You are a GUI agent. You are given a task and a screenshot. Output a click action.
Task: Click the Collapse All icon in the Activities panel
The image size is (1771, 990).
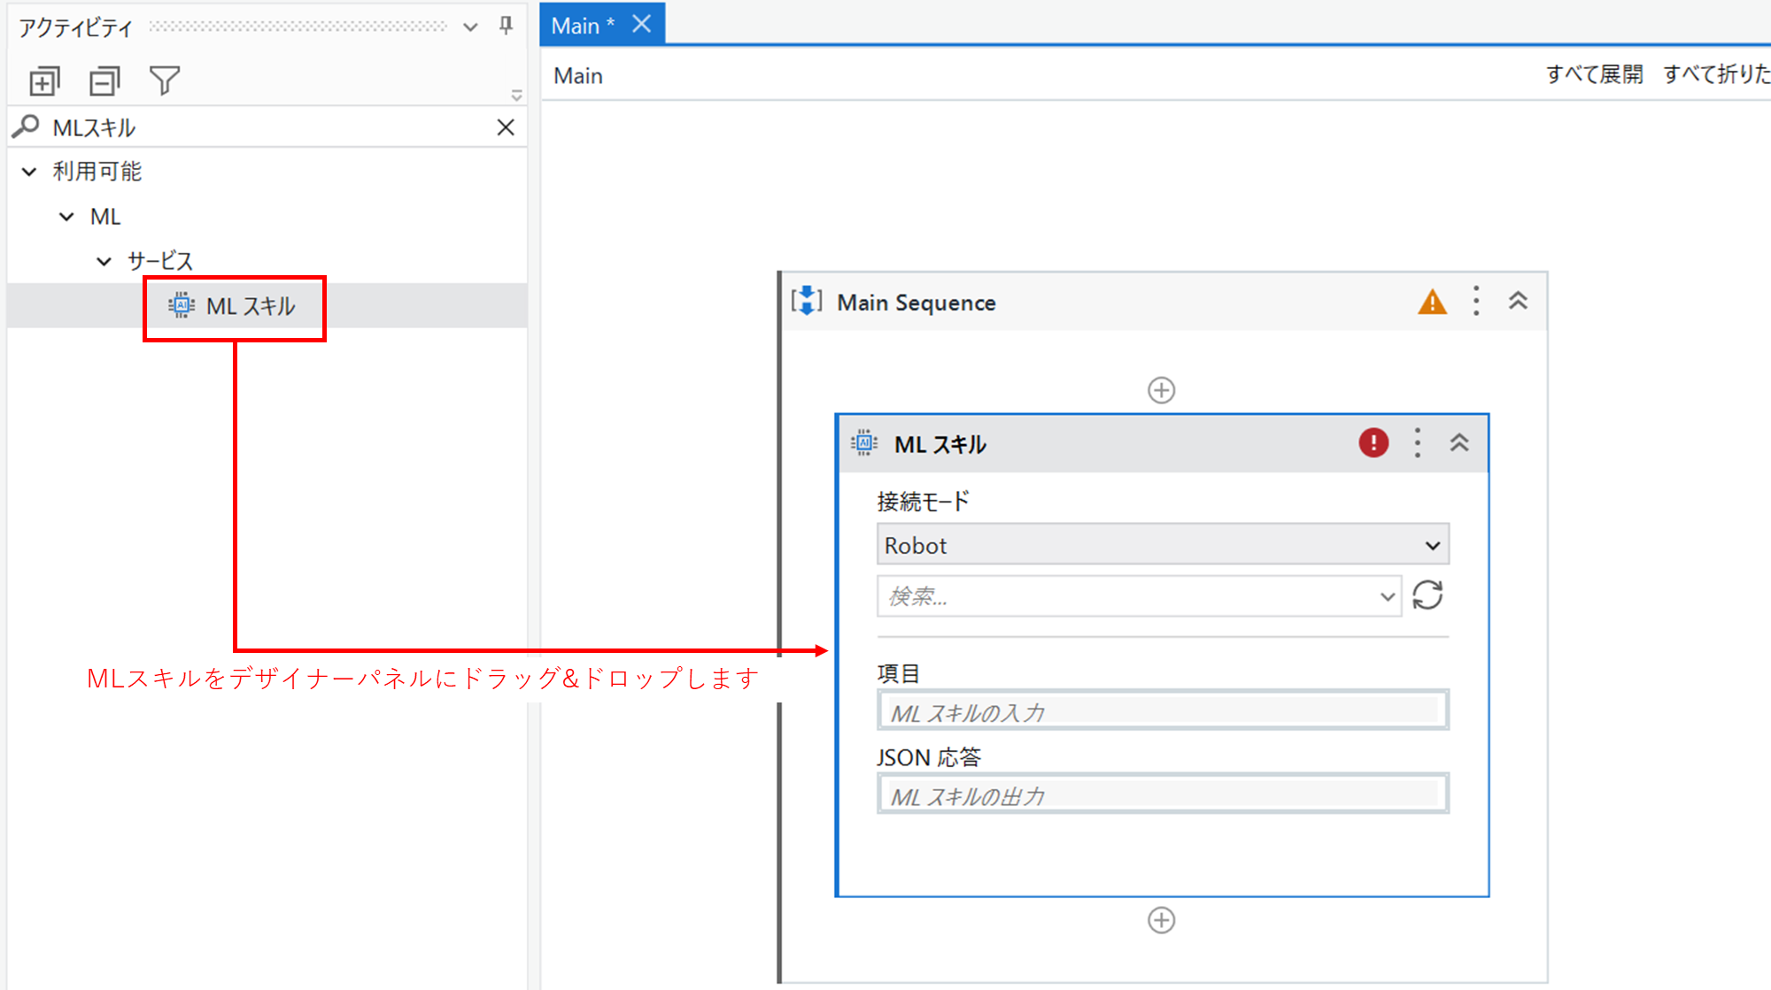[104, 81]
